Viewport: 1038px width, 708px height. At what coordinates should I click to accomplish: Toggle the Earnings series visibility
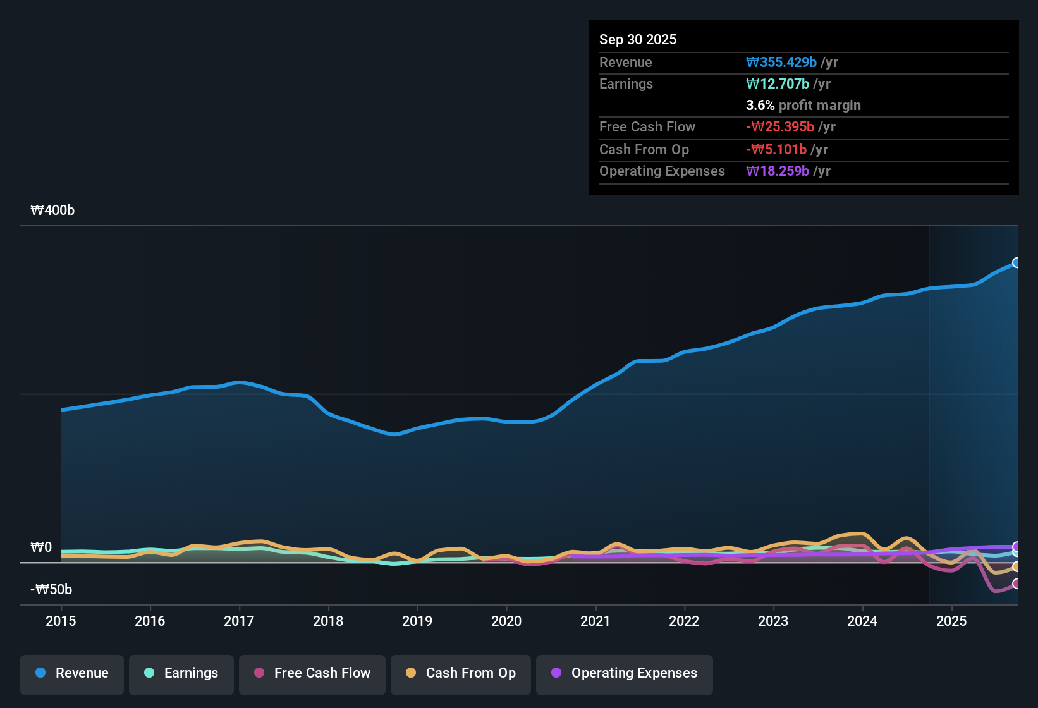click(181, 673)
